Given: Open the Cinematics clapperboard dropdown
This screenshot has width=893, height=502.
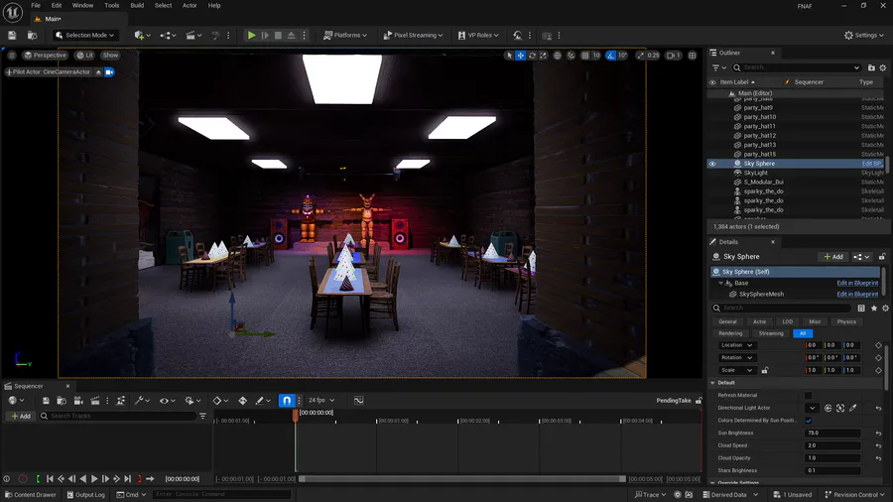Looking at the screenshot, I should [x=194, y=36].
